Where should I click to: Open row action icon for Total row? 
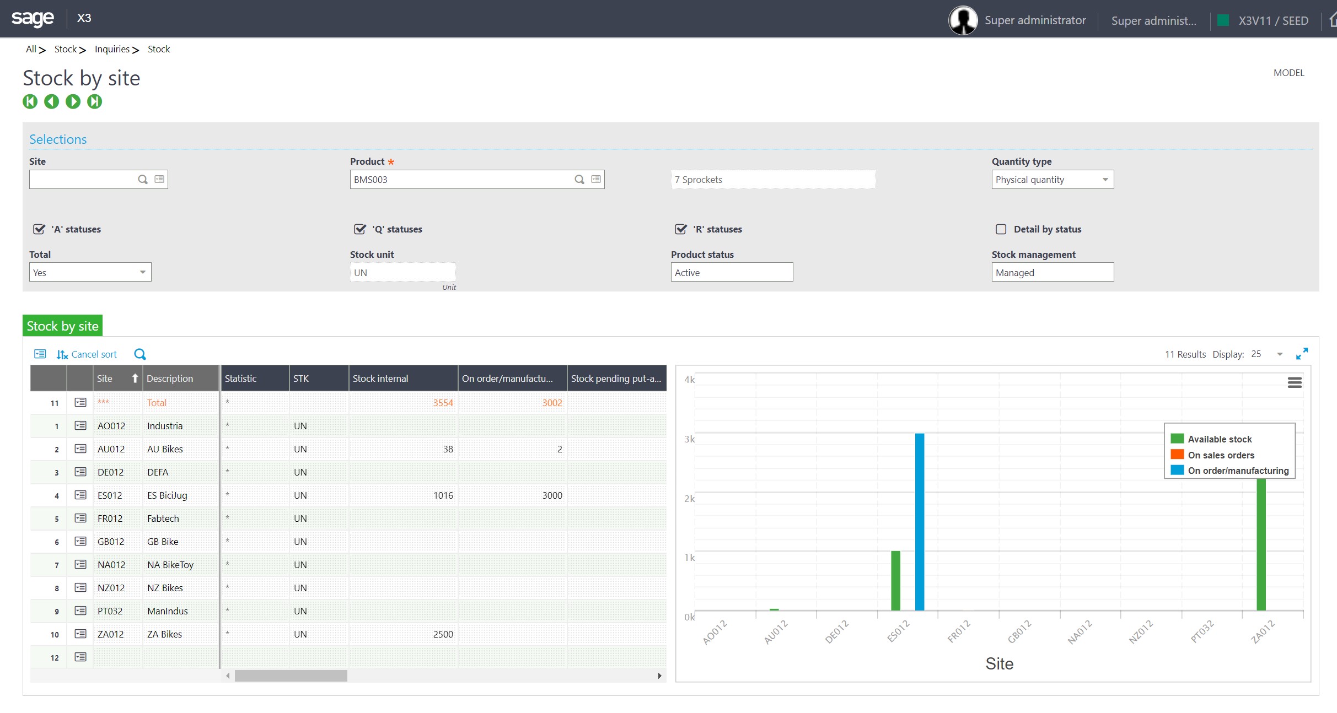(80, 403)
